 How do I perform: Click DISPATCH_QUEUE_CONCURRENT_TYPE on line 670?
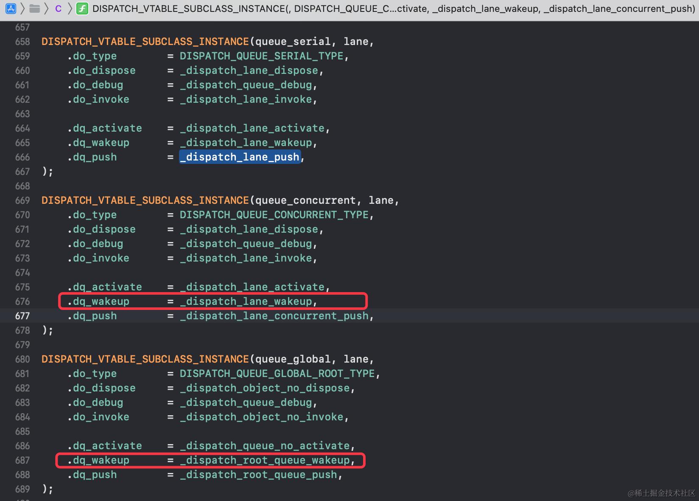(x=274, y=215)
